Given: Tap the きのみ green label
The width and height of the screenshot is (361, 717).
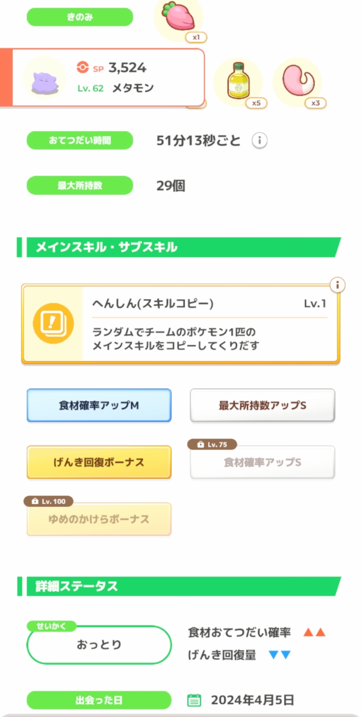Looking at the screenshot, I should point(80,17).
